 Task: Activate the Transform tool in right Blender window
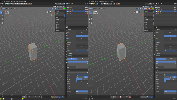[x=92, y=19]
